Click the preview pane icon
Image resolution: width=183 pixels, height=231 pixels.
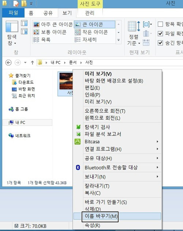24,23
